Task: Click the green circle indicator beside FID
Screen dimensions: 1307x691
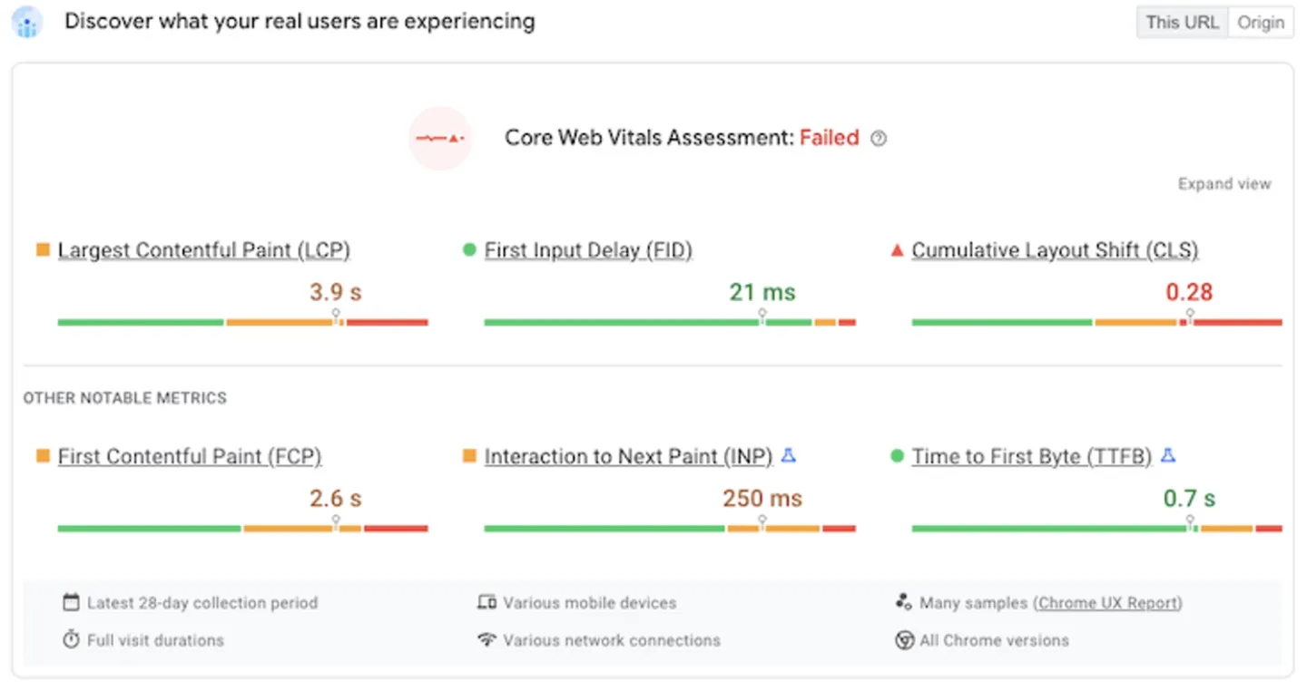Action: click(x=470, y=248)
